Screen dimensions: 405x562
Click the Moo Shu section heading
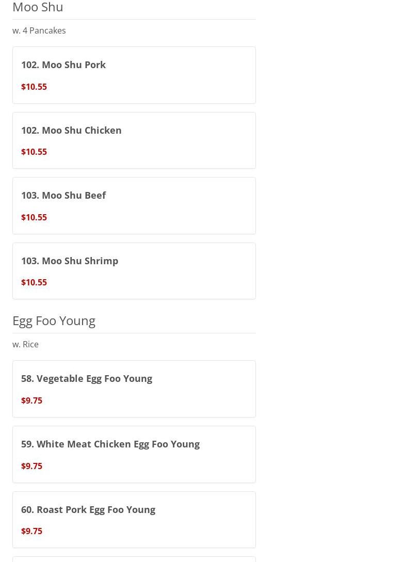(x=38, y=7)
